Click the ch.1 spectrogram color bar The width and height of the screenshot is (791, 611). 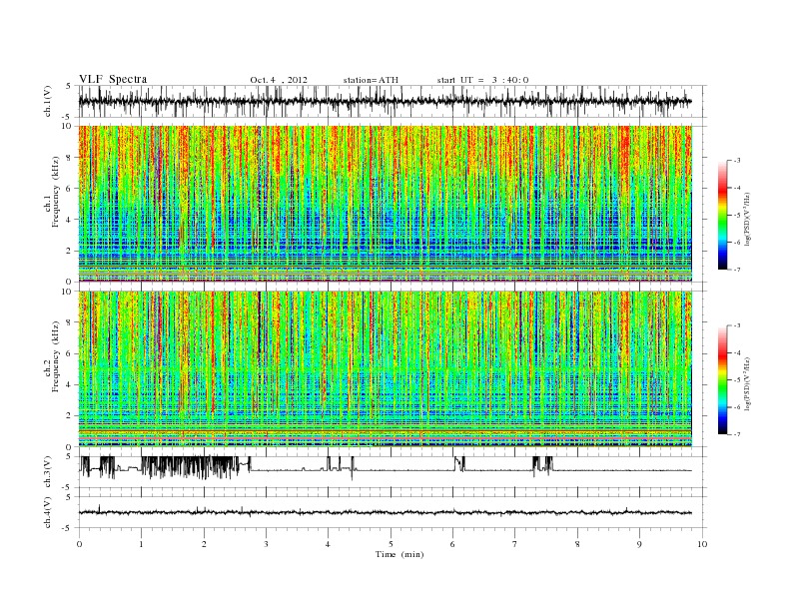click(722, 215)
